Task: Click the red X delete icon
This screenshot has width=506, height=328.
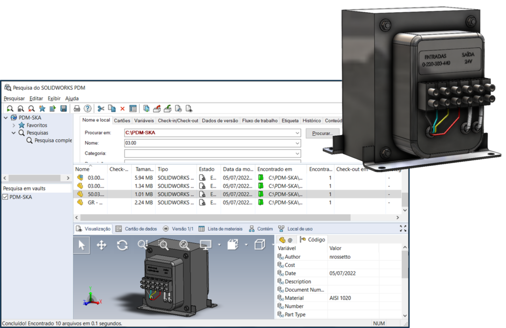Action: [123, 109]
